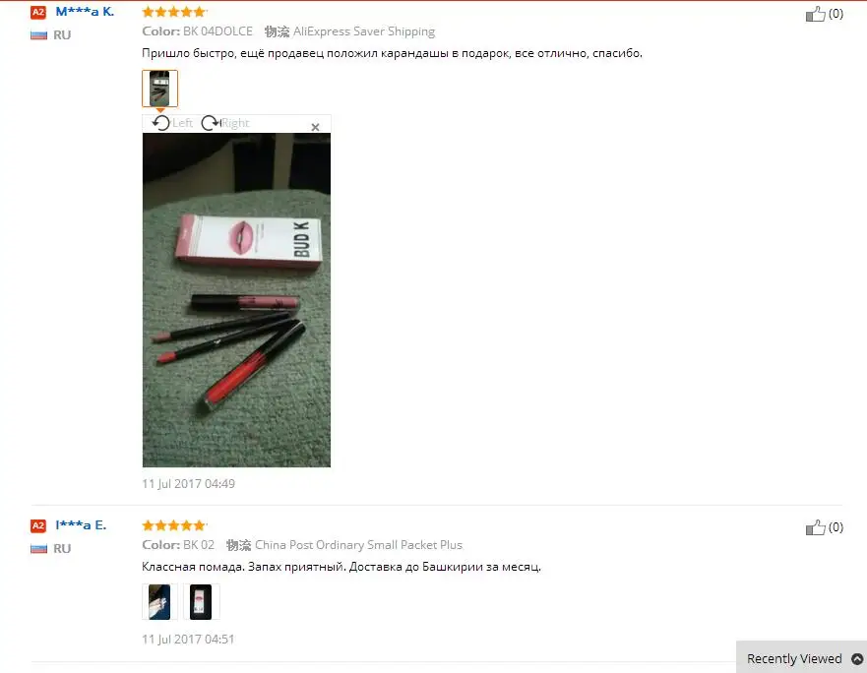Viewport: 867px width, 673px height.
Task: Click the thumbs-up icon on I***a E.'s review
Action: click(815, 527)
